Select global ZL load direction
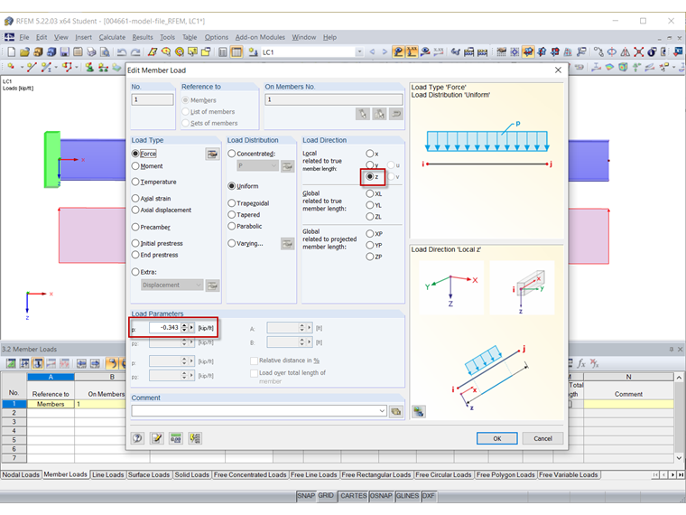The image size is (686, 515). (x=370, y=217)
